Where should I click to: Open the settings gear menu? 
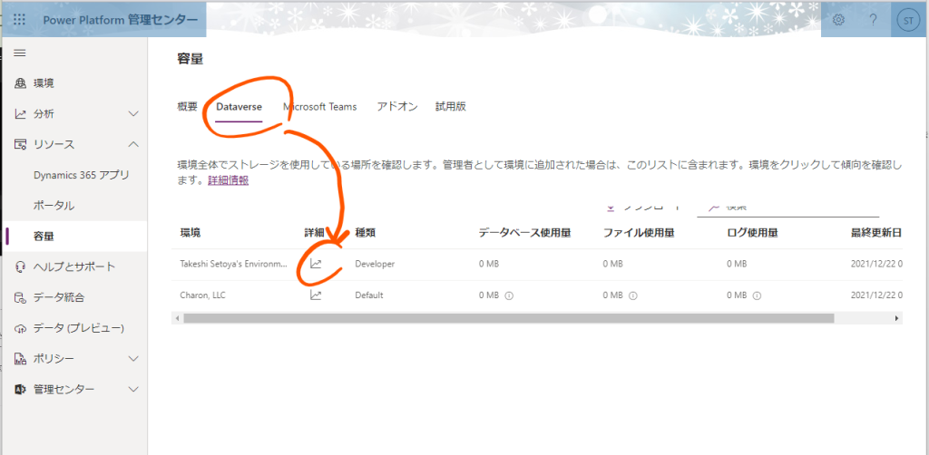tap(838, 20)
